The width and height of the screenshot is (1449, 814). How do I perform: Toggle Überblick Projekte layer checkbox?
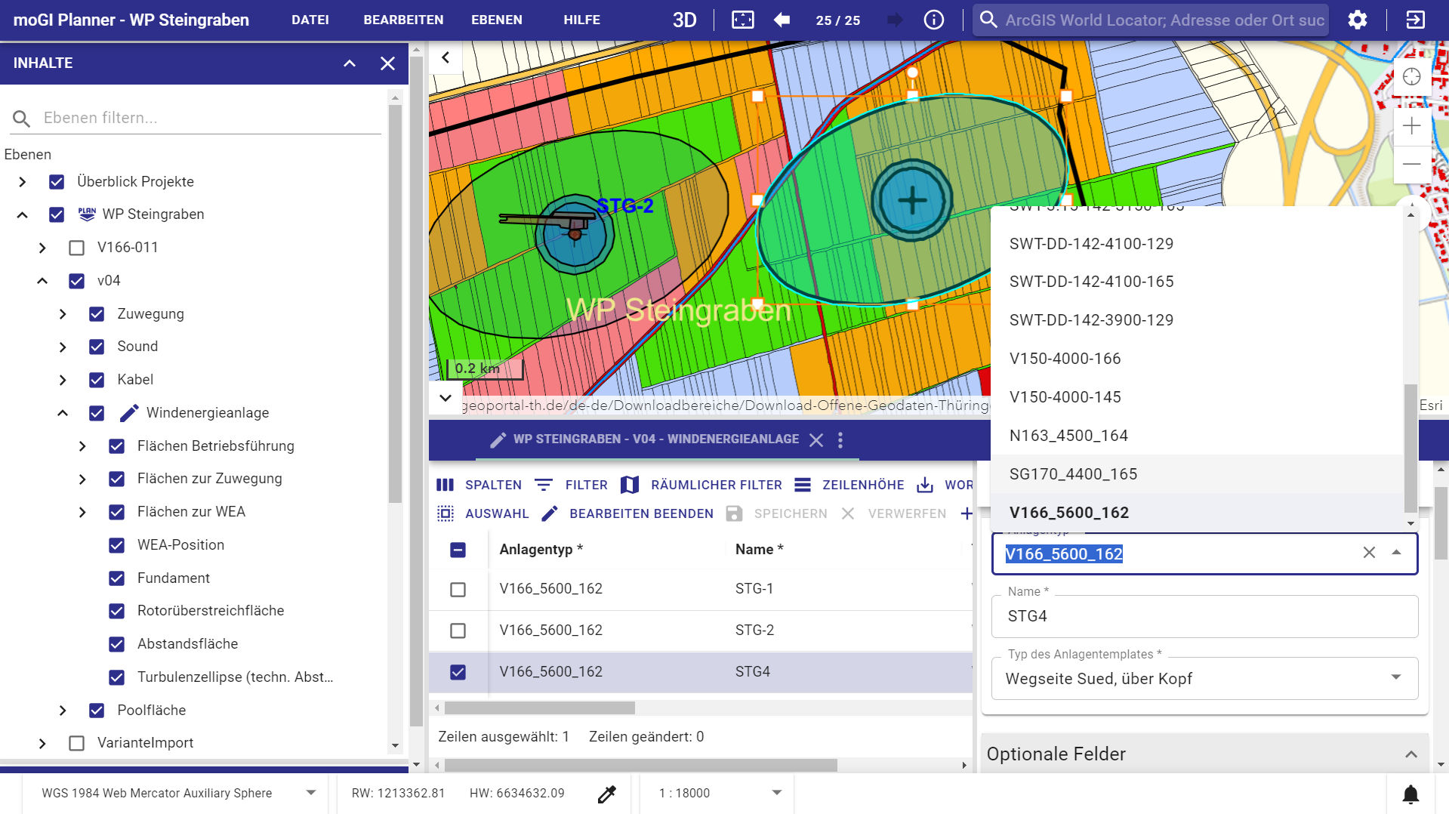tap(57, 182)
